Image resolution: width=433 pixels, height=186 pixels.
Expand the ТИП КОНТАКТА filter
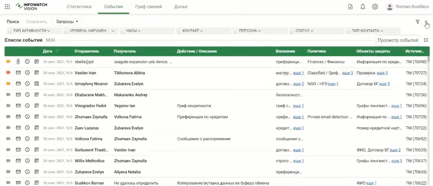pos(373,31)
